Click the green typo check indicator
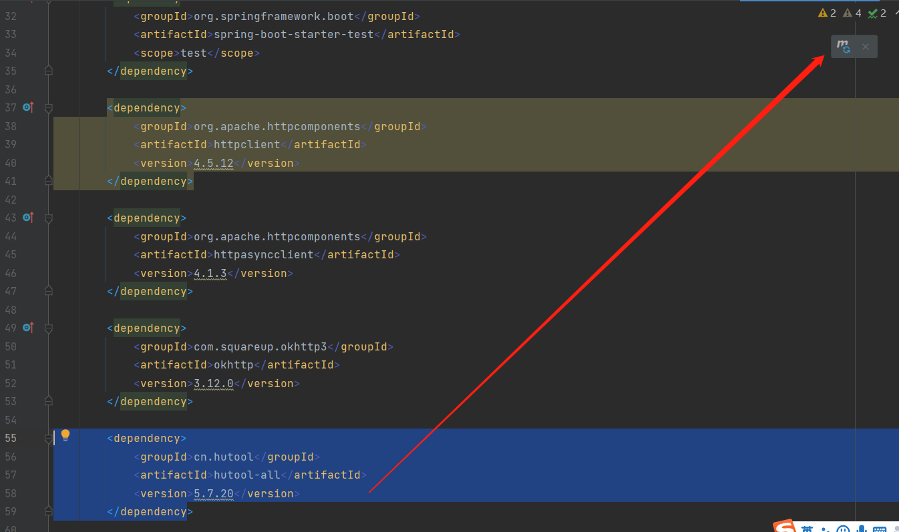 click(877, 13)
